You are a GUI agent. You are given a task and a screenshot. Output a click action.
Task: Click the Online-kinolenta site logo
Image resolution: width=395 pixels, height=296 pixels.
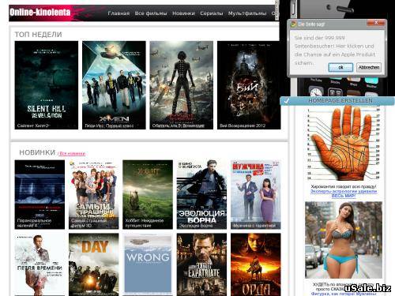pyautogui.click(x=40, y=13)
